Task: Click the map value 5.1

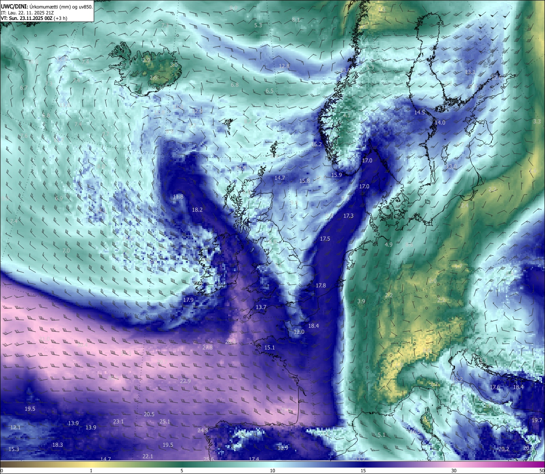Action: 381,434
